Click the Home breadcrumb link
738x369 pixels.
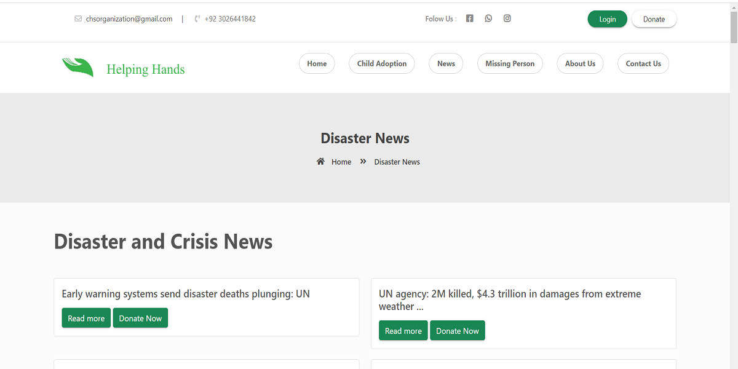[x=341, y=162]
